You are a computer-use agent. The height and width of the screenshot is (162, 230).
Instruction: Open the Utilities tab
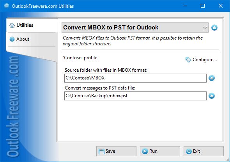[x=32, y=25]
